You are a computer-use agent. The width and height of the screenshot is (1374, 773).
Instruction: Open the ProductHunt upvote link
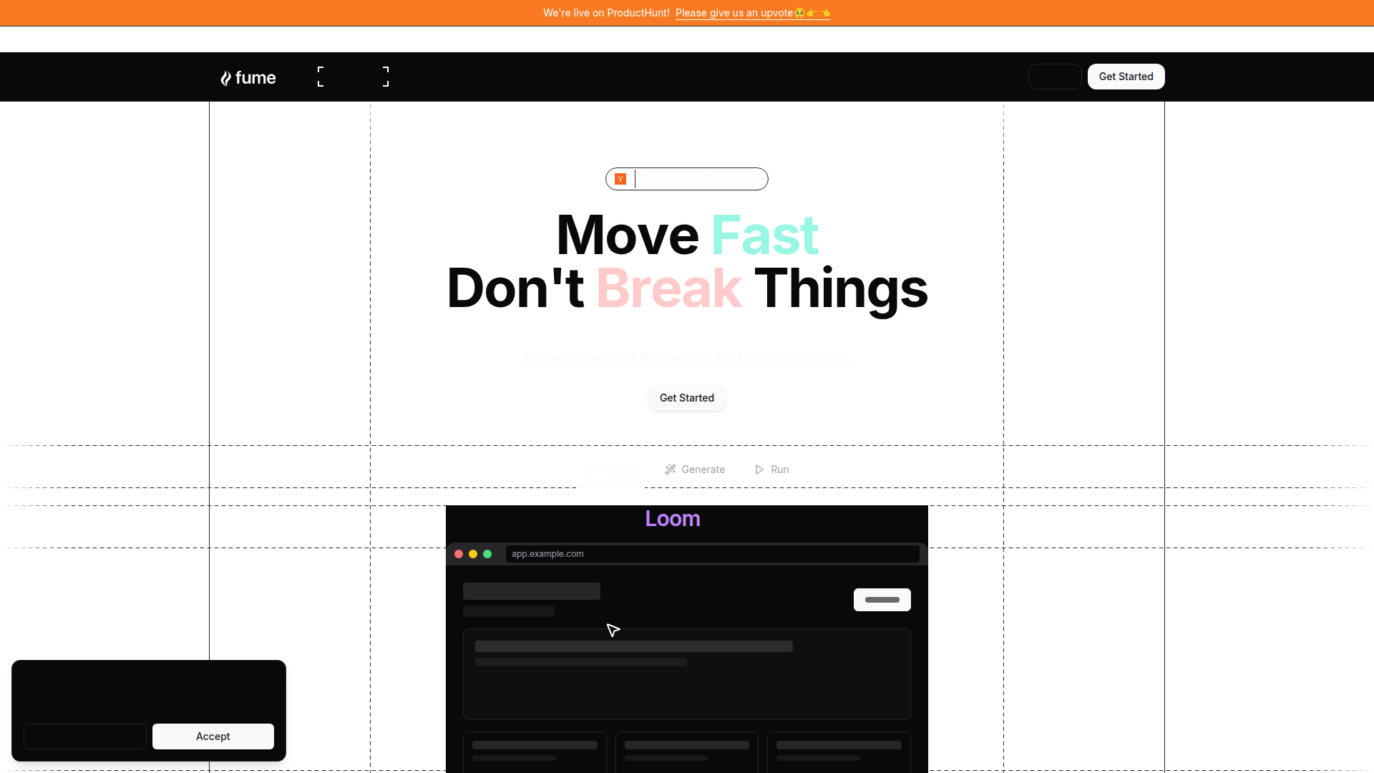pyautogui.click(x=752, y=13)
